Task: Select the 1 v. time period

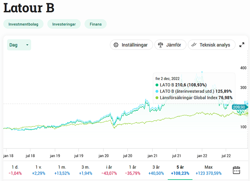Action: pos(38,170)
